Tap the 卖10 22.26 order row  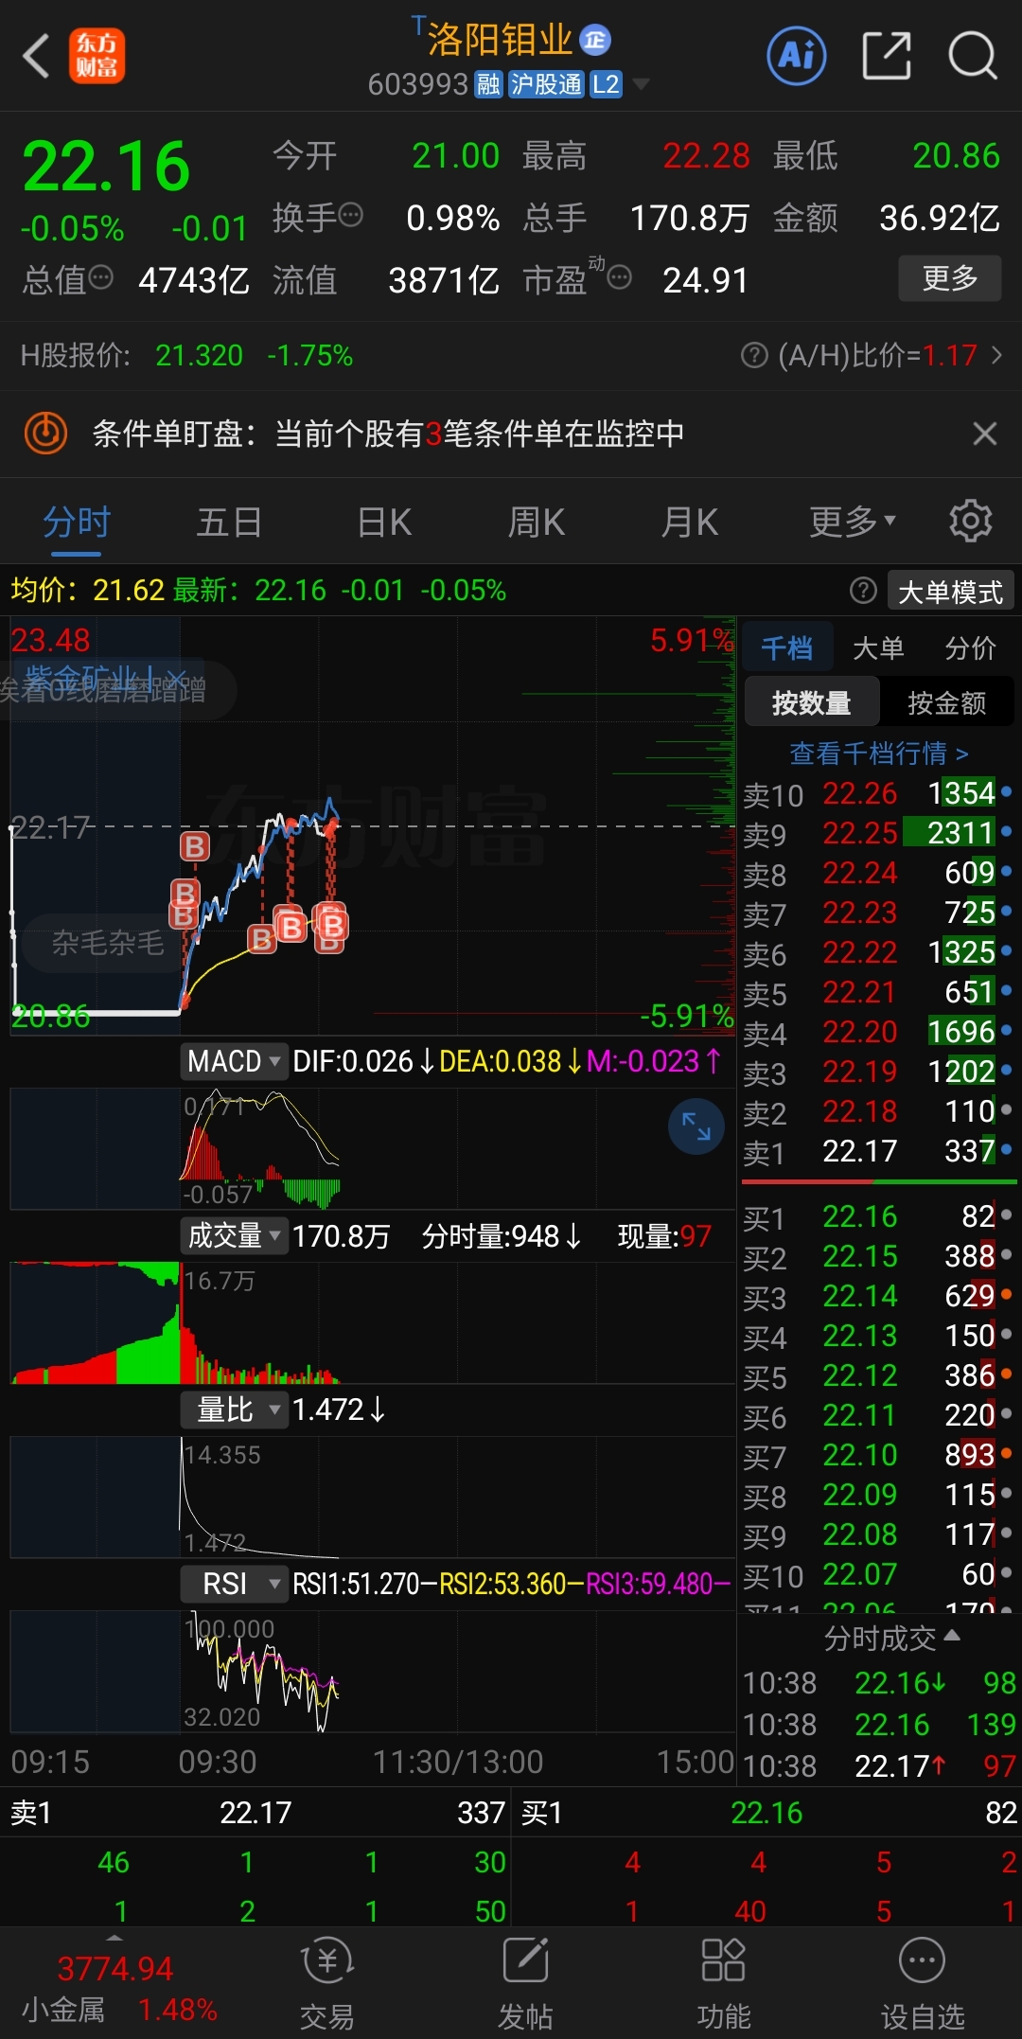pos(878,793)
